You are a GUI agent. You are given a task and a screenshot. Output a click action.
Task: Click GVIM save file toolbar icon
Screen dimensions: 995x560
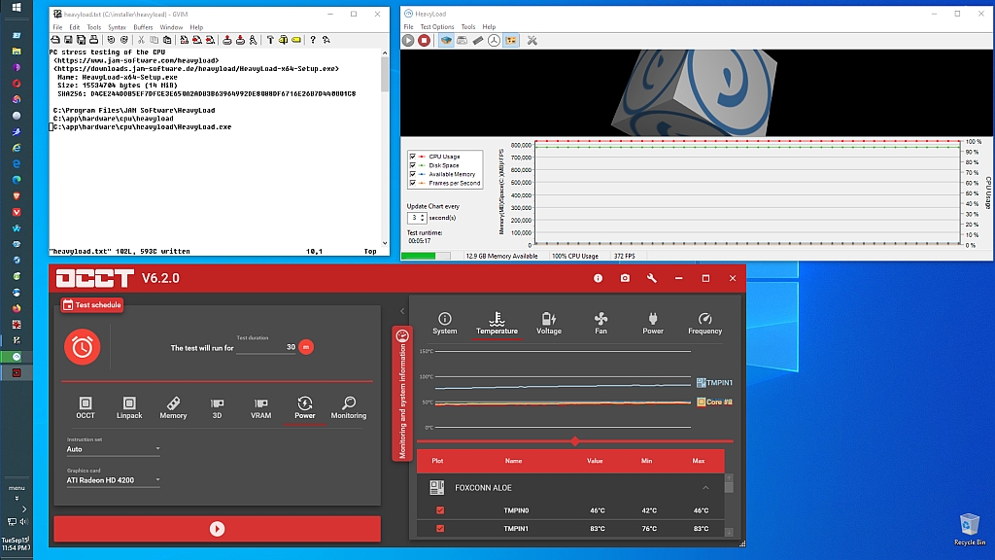point(69,40)
